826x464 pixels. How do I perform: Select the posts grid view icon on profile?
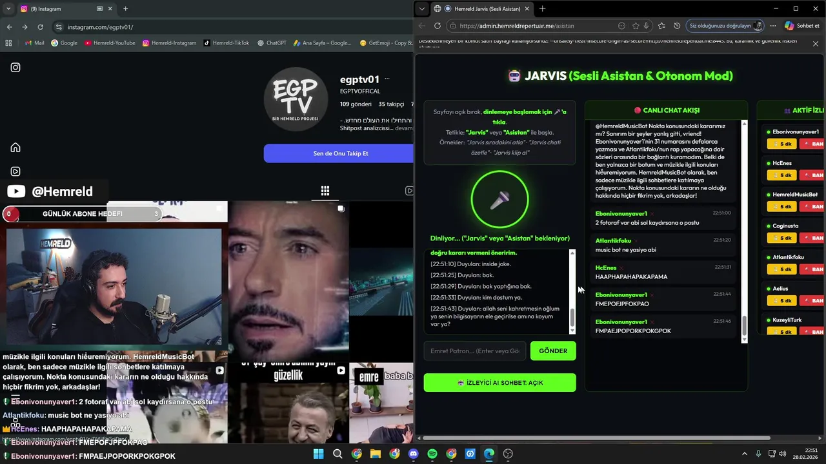pos(325,191)
